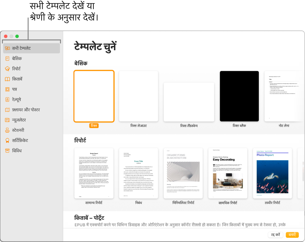Click the रेज़्यूमे category icon
305x242 pixels.
click(x=7, y=99)
